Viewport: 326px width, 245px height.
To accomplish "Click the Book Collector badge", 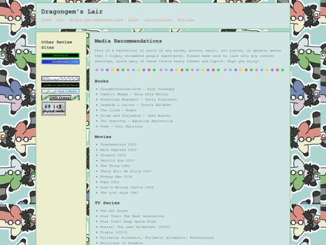I will pos(60,91).
